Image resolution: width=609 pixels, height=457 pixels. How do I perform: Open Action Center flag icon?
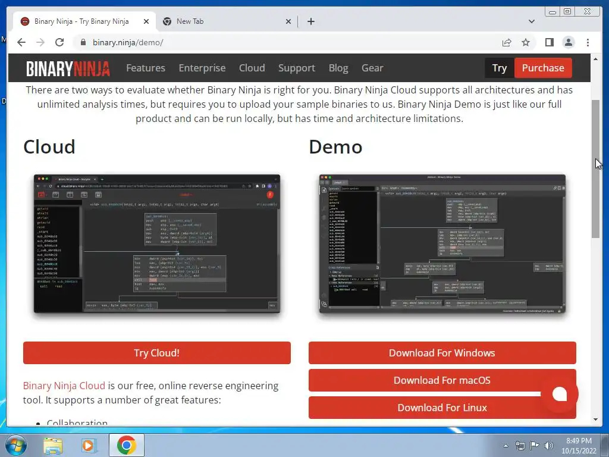tap(535, 446)
